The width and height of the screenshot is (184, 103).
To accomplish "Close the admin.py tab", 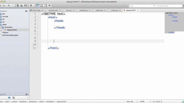I will tap(105, 10).
